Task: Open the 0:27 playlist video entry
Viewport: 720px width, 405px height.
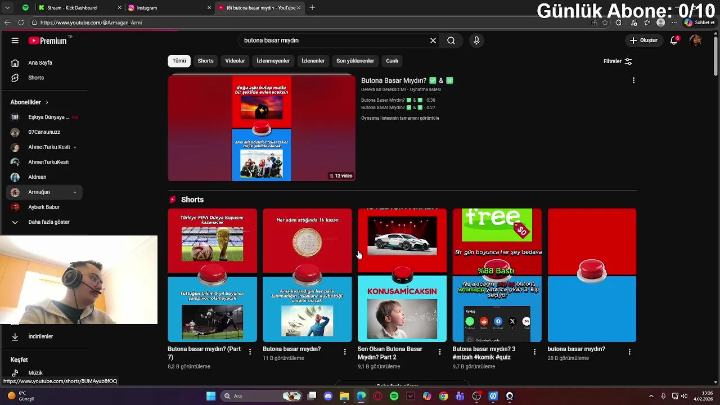Action: pos(398,107)
